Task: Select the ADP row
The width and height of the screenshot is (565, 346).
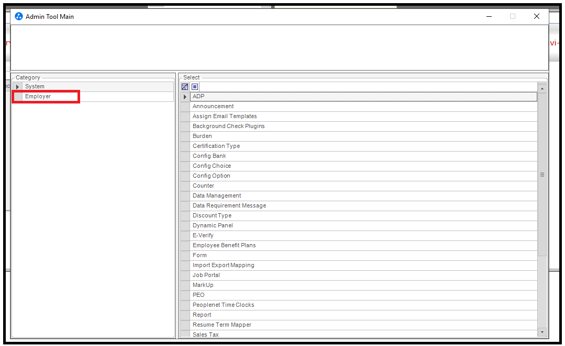Action: (x=363, y=96)
